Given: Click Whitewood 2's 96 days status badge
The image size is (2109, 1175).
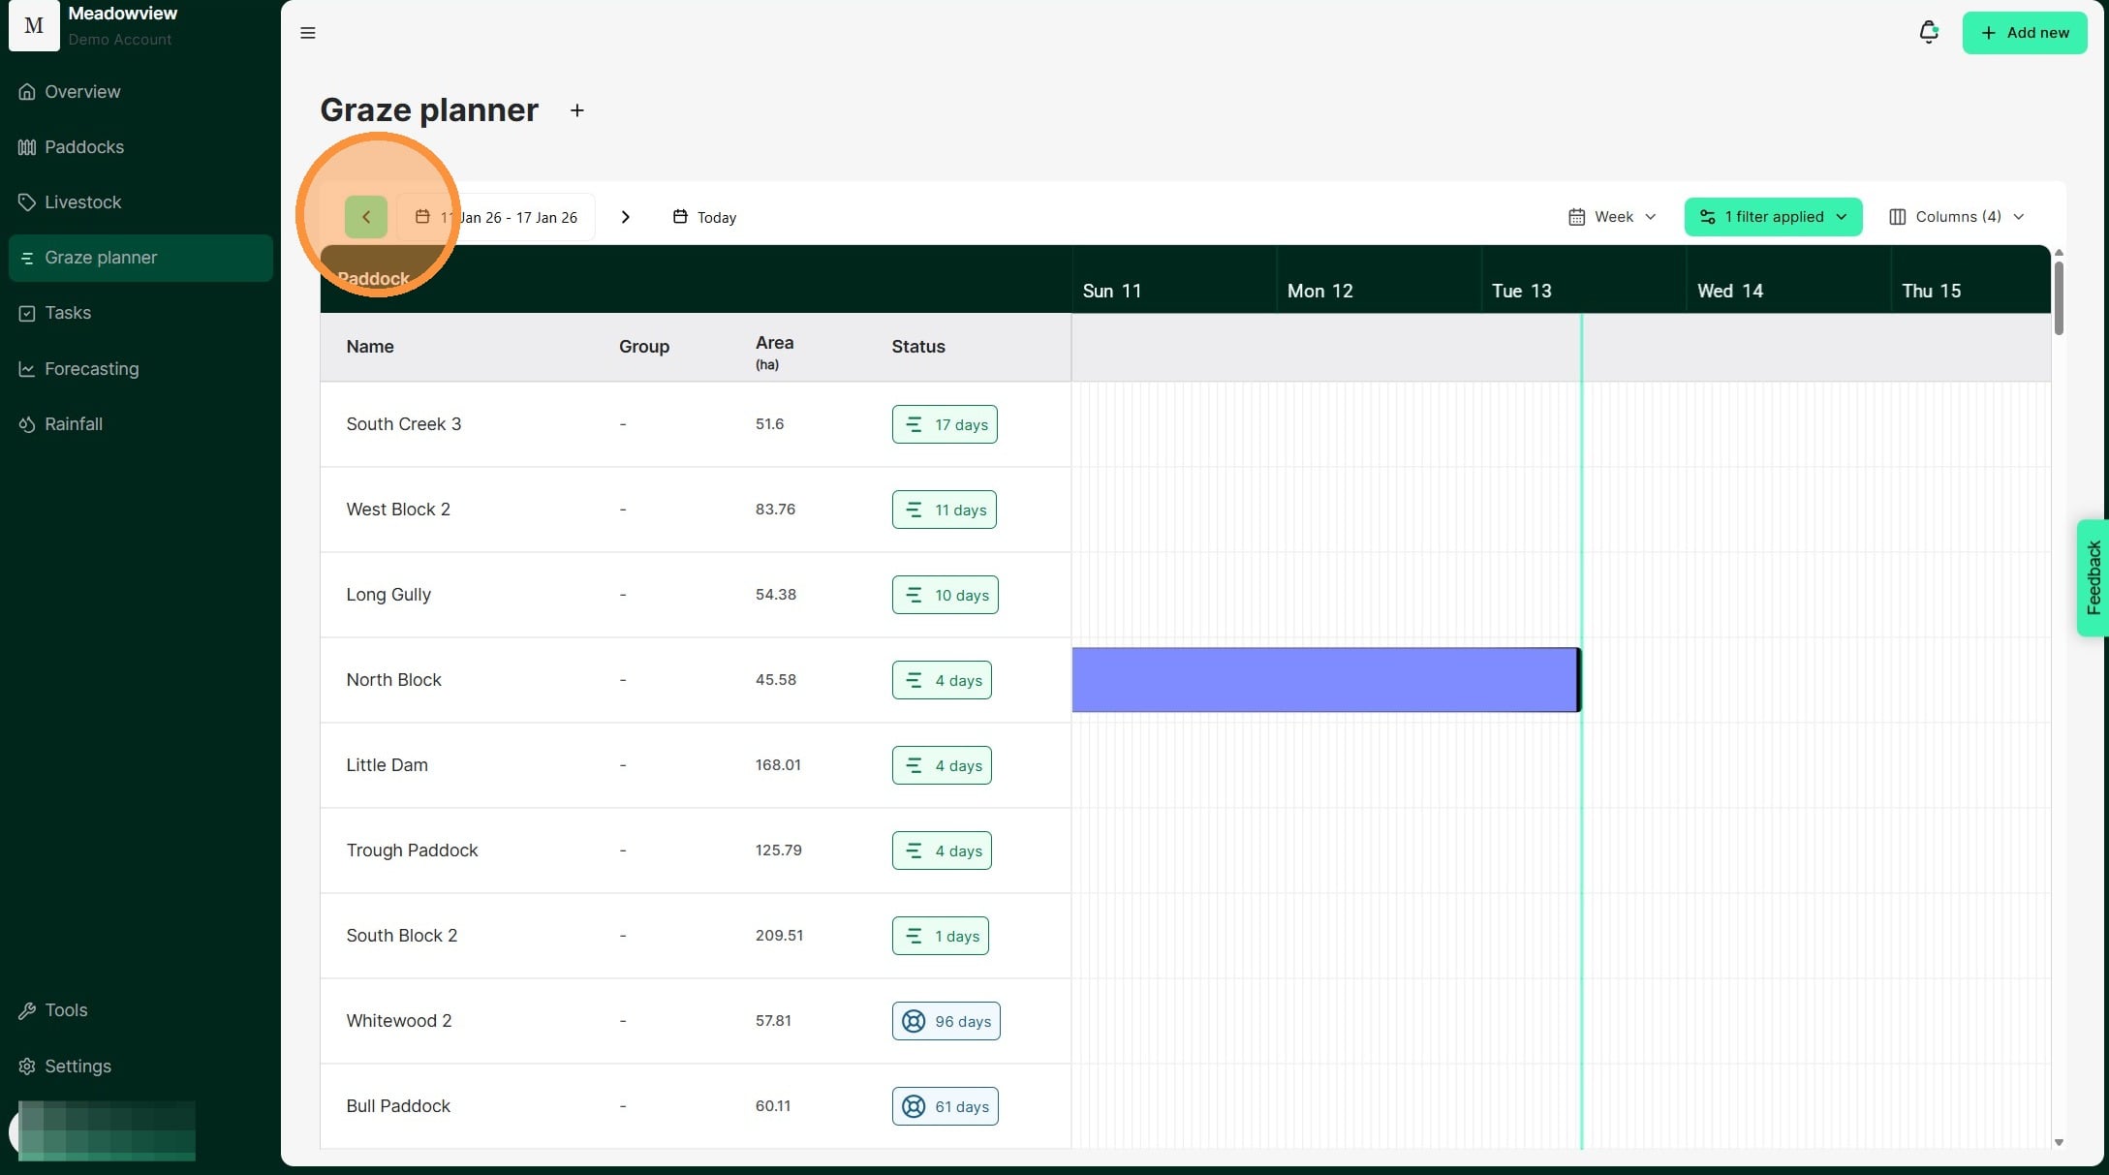Looking at the screenshot, I should coord(946,1021).
